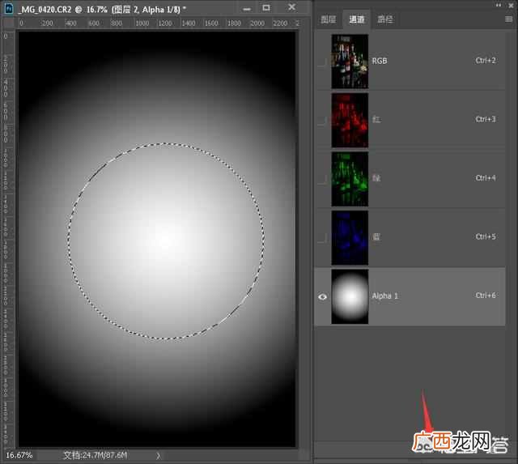Click the ruler origin corner box
The image size is (518, 464).
pos(8,23)
